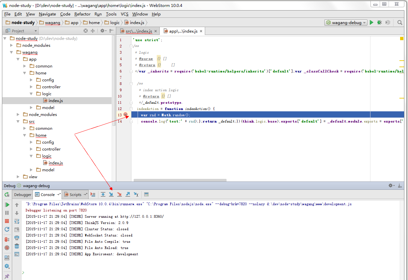Click the console Print icon

pyautogui.click(x=17, y=238)
